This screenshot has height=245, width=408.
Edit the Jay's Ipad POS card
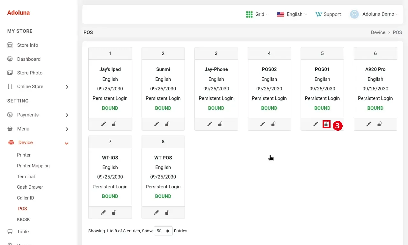(x=103, y=124)
